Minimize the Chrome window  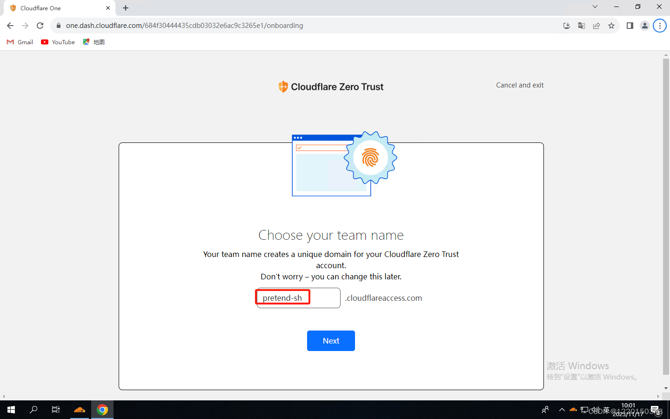616,7
